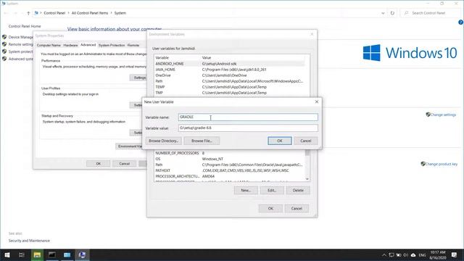Screen dimensions: 464x261
Task: Switch to Computer Name tab
Action: pos(49,45)
